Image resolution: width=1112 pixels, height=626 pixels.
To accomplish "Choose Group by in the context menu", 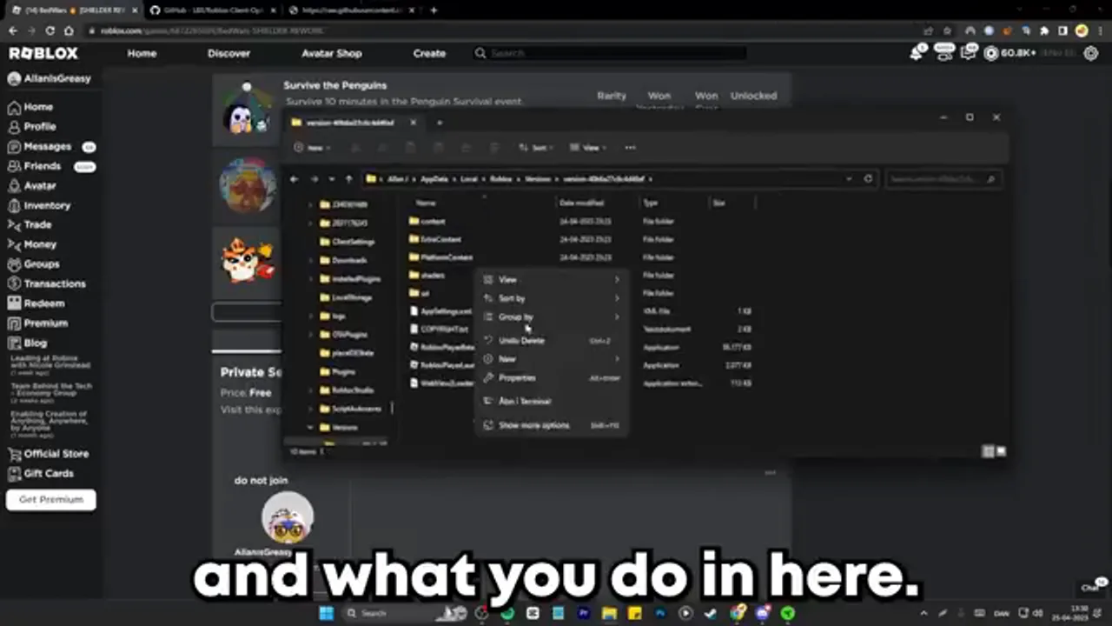I will tap(551, 316).
